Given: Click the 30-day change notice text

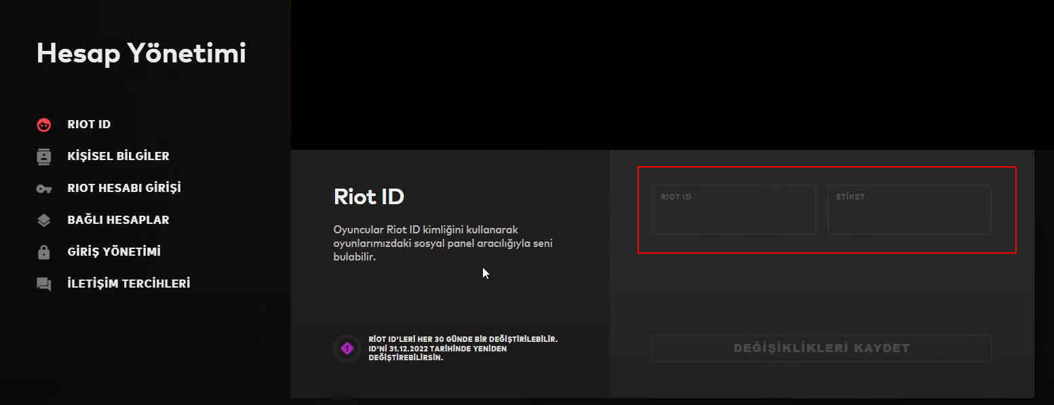Looking at the screenshot, I should [x=463, y=348].
